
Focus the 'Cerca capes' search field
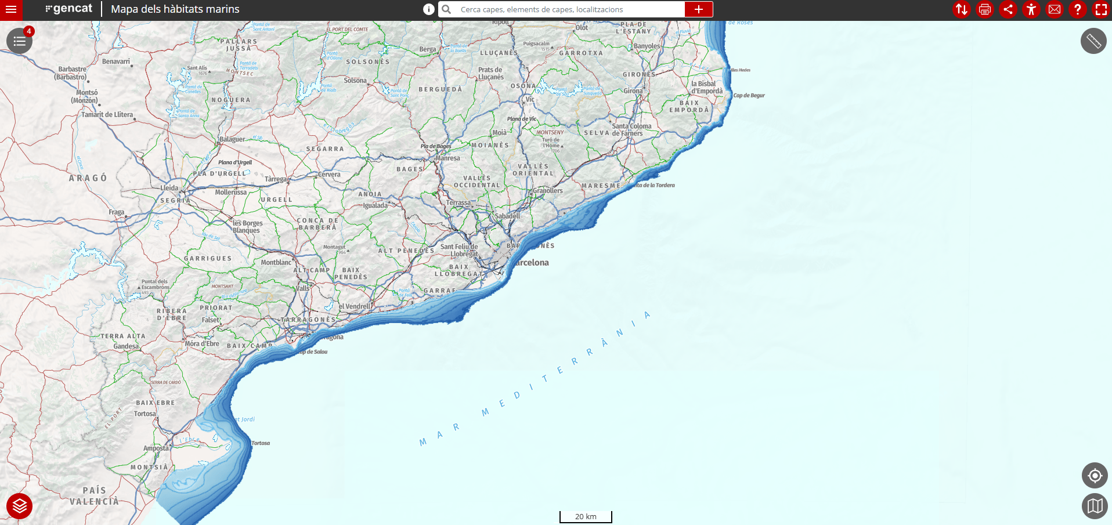(x=569, y=9)
